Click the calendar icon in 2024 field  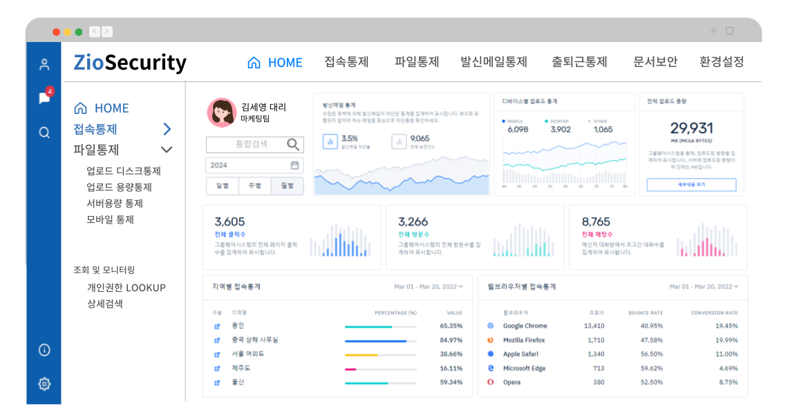(294, 166)
